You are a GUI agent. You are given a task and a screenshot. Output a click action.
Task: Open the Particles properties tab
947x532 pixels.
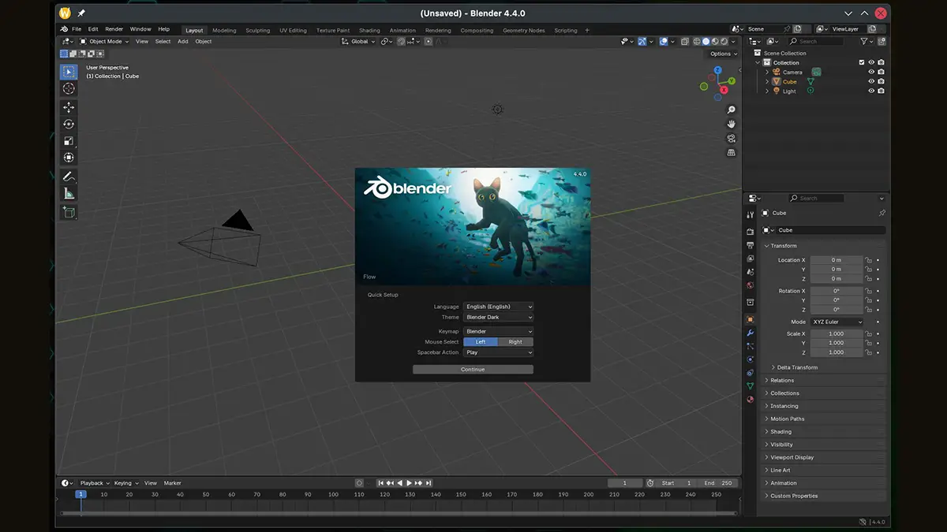click(750, 346)
